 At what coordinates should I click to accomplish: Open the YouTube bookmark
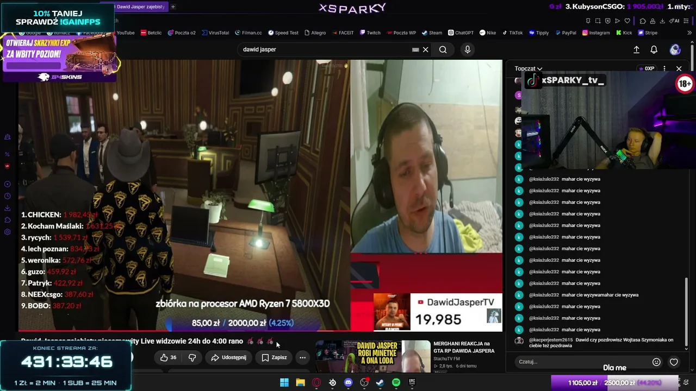[x=125, y=33]
